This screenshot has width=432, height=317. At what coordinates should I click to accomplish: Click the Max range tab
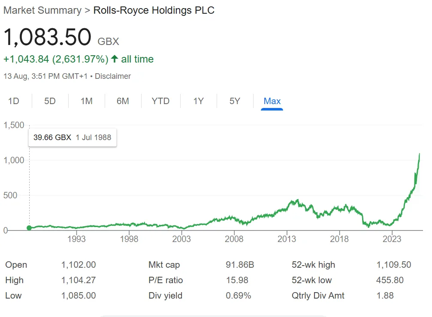coord(272,101)
